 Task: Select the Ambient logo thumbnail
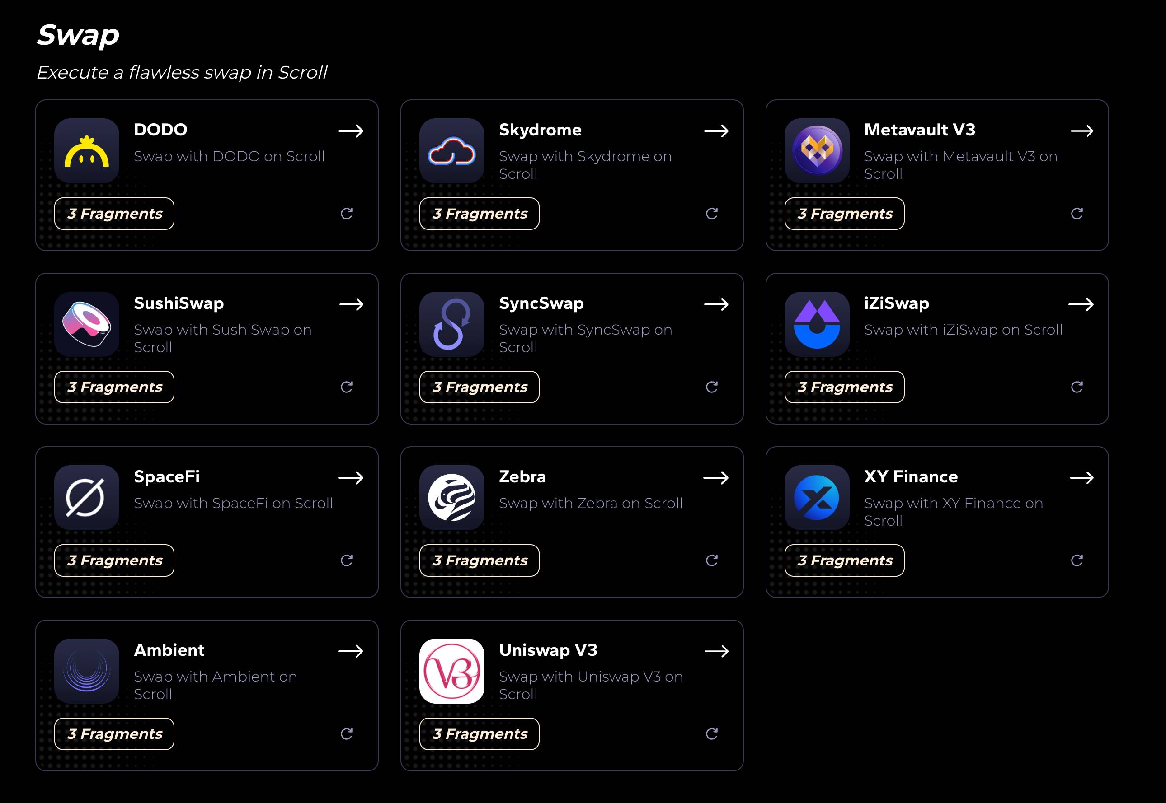click(87, 671)
